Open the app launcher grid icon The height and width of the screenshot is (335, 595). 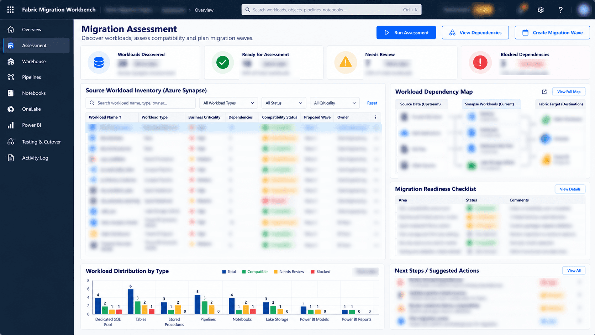[10, 10]
